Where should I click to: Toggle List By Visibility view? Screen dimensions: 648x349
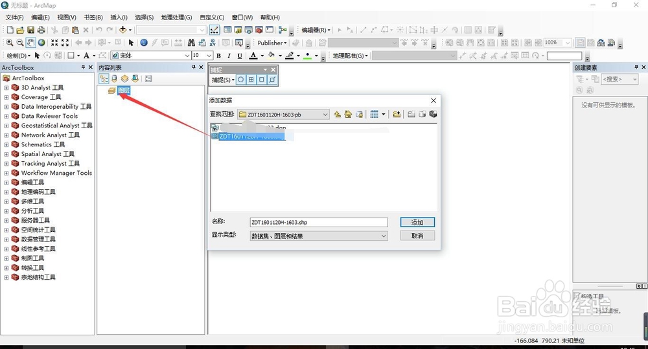(124, 78)
